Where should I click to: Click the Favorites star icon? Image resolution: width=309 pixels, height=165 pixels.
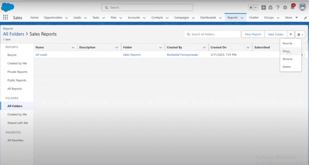coord(251,8)
